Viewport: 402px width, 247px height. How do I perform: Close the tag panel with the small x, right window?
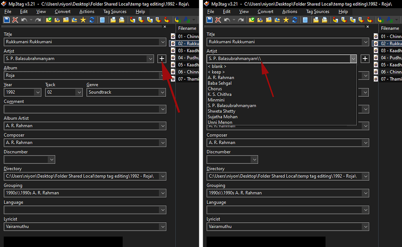[x=367, y=27]
